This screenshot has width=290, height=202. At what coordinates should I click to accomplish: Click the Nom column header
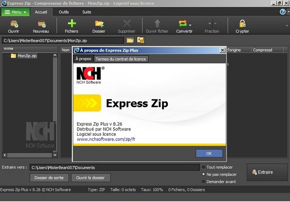tap(66, 50)
